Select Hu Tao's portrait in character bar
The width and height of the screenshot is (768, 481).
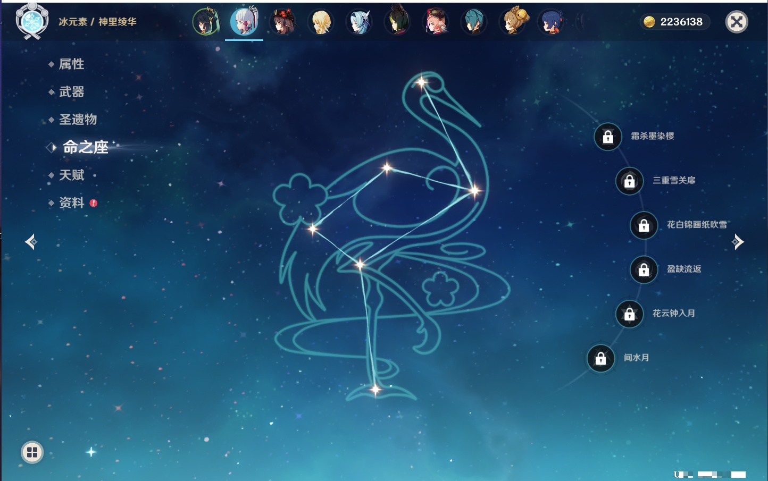coord(282,22)
